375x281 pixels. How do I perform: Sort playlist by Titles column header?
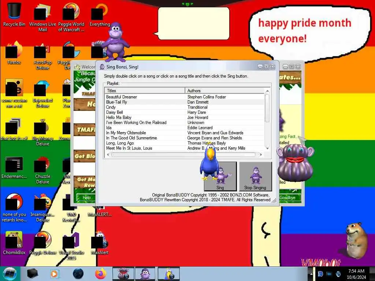click(145, 91)
